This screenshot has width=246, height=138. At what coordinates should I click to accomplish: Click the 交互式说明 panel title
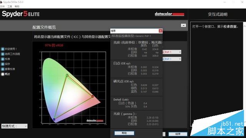[218, 15]
